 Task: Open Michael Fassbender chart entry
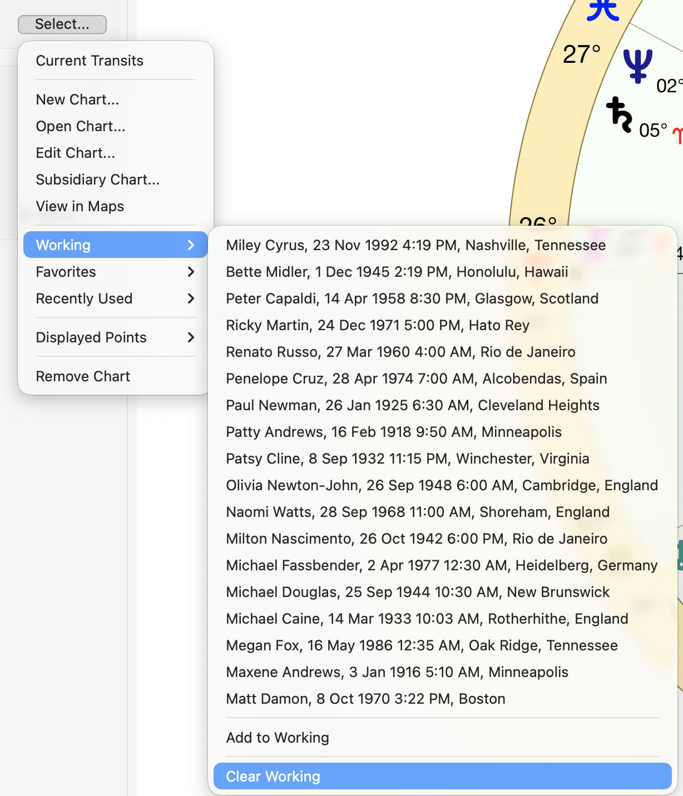tap(443, 565)
